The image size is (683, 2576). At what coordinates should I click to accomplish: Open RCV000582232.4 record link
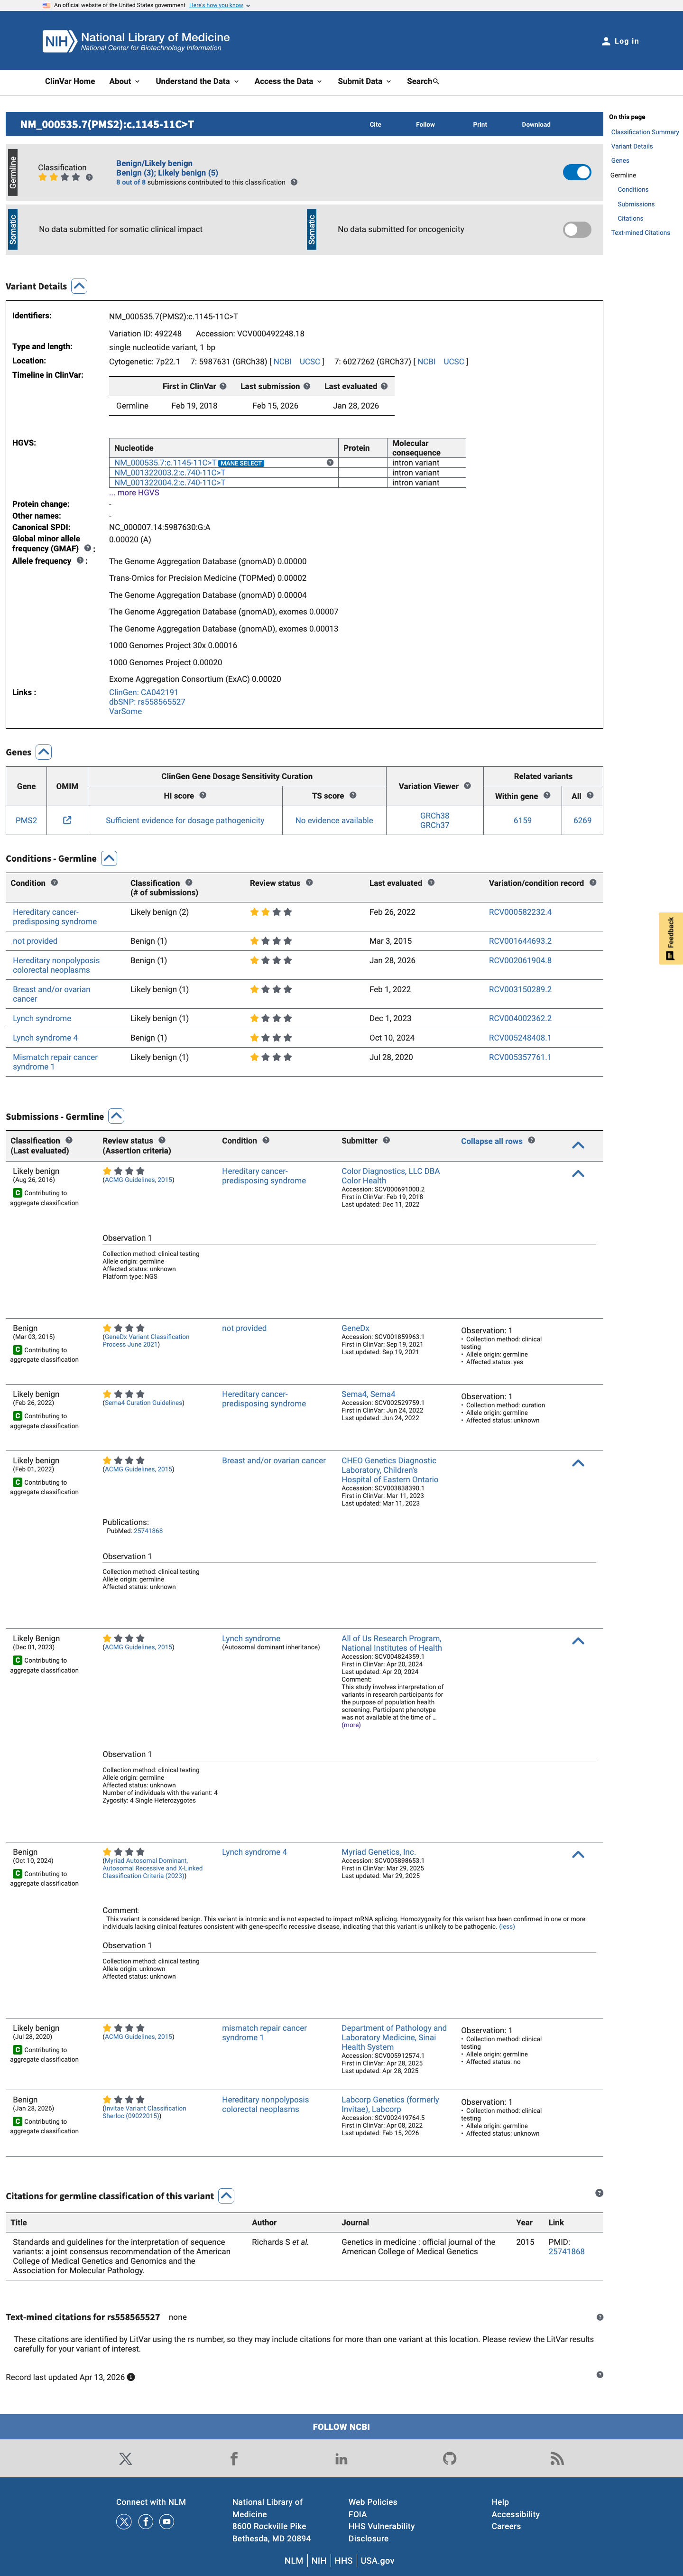(x=520, y=912)
